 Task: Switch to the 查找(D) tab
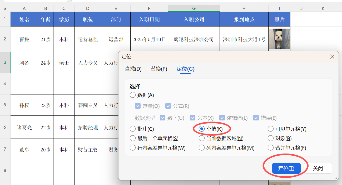tap(133, 69)
